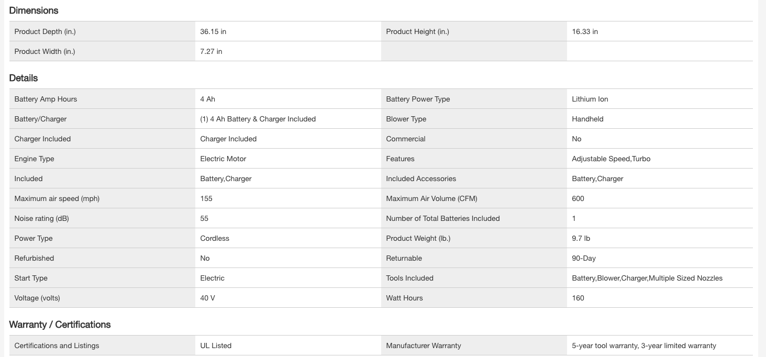766x357 pixels.
Task: Click the Voltage value 40 V
Action: click(207, 298)
